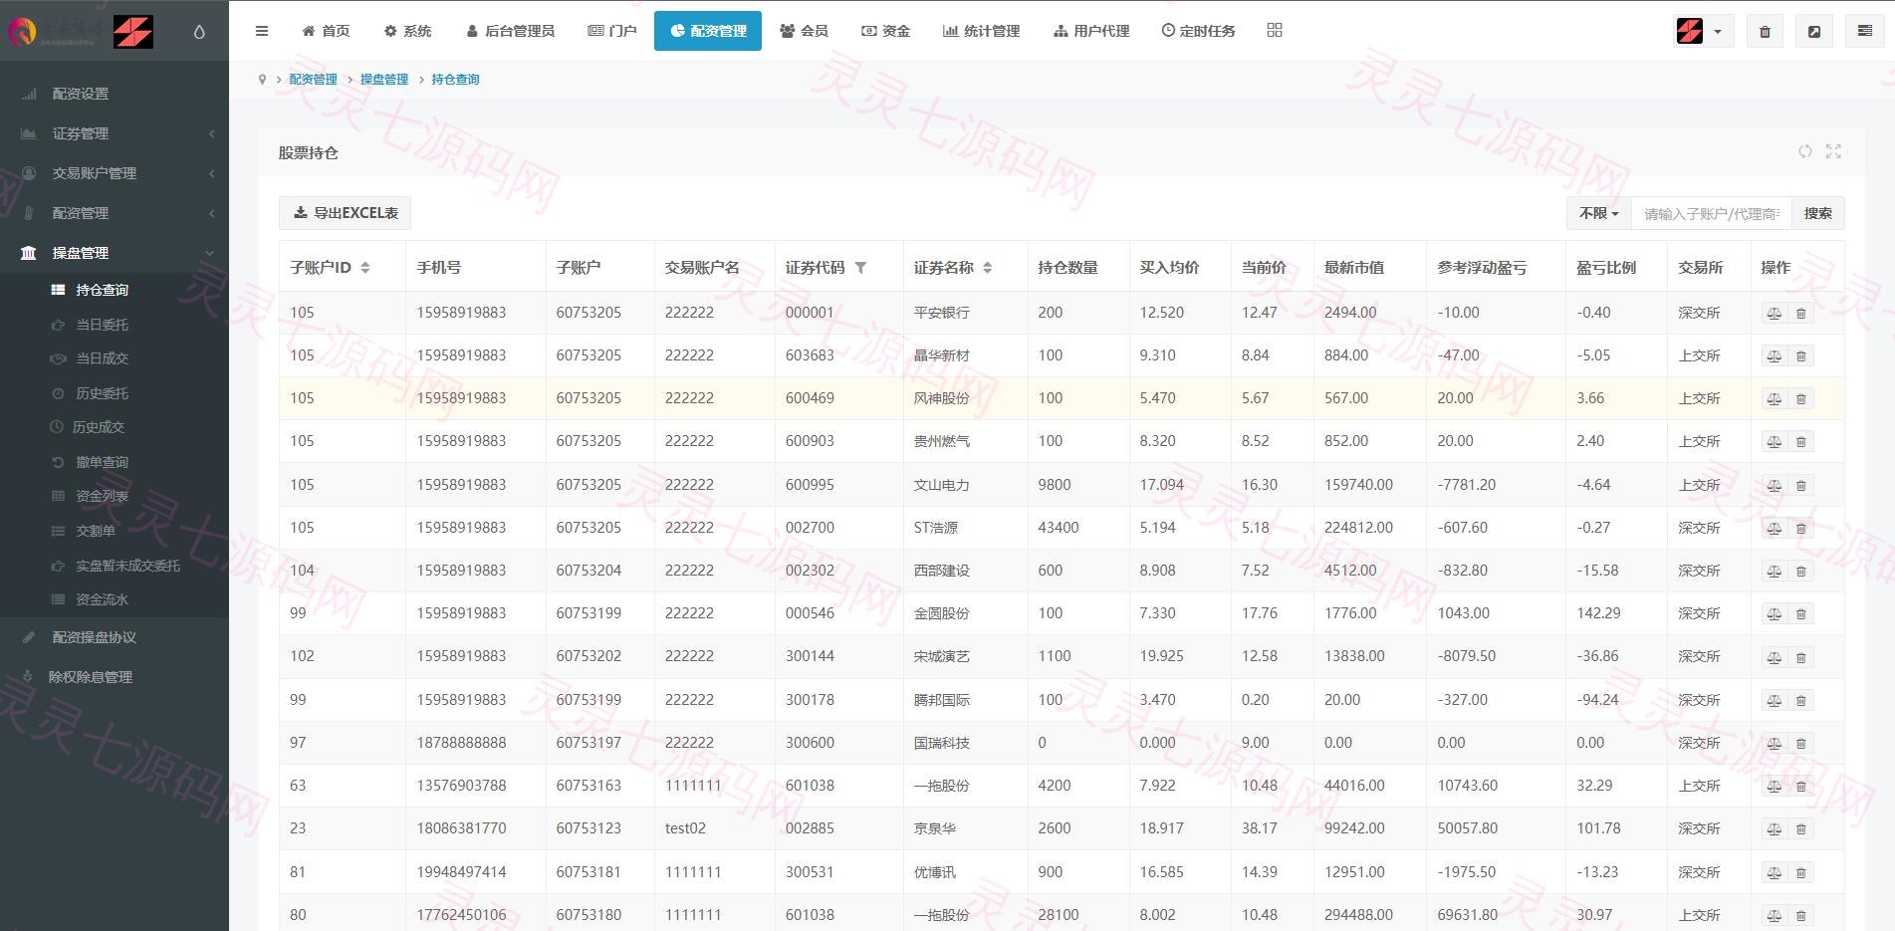This screenshot has height=931, width=1895.
Task: Delete the 晶华新材 position row
Action: [1800, 356]
